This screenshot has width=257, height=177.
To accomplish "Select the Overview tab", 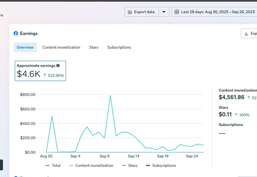I will 25,47.
